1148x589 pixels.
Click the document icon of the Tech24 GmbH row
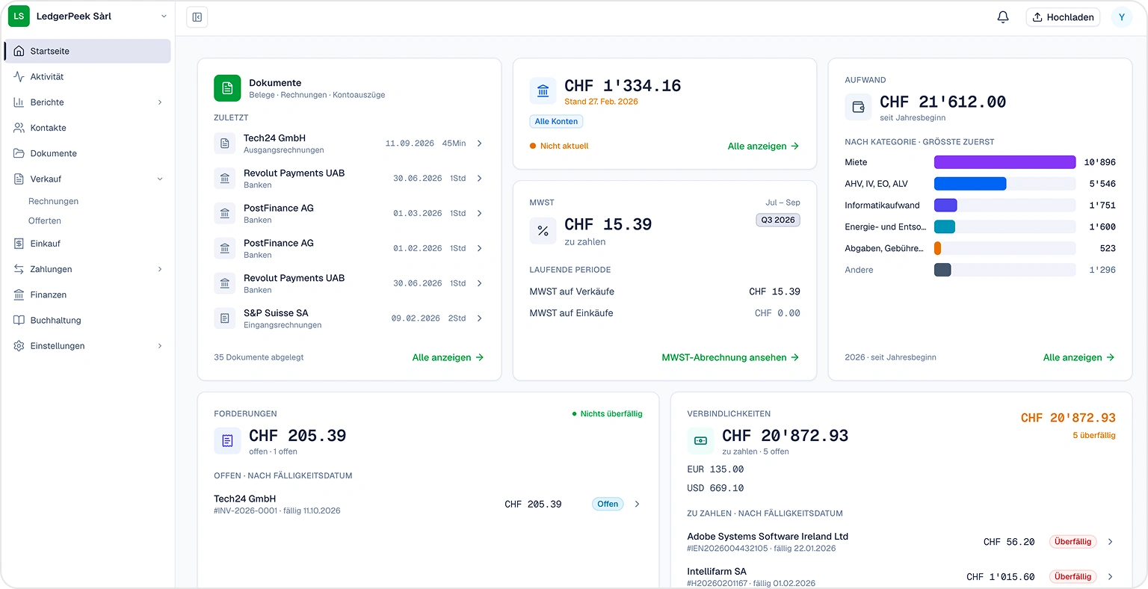pyautogui.click(x=224, y=144)
